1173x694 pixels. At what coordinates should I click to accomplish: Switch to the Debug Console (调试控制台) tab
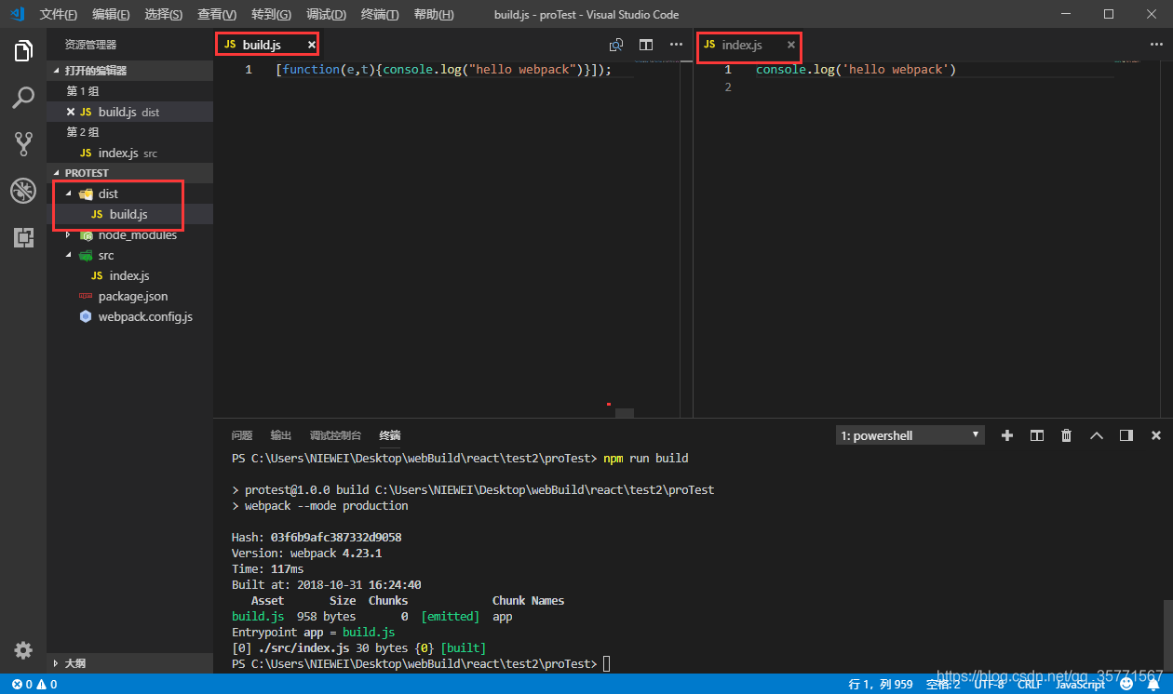(335, 435)
